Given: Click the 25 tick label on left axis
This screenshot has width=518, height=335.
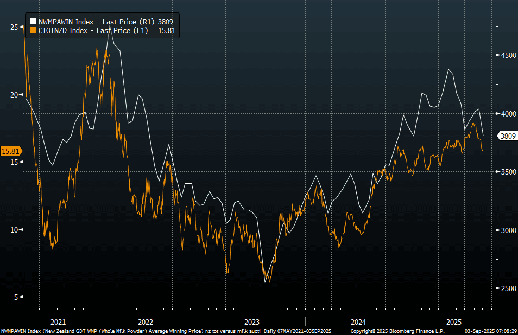Looking at the screenshot, I should (14, 27).
